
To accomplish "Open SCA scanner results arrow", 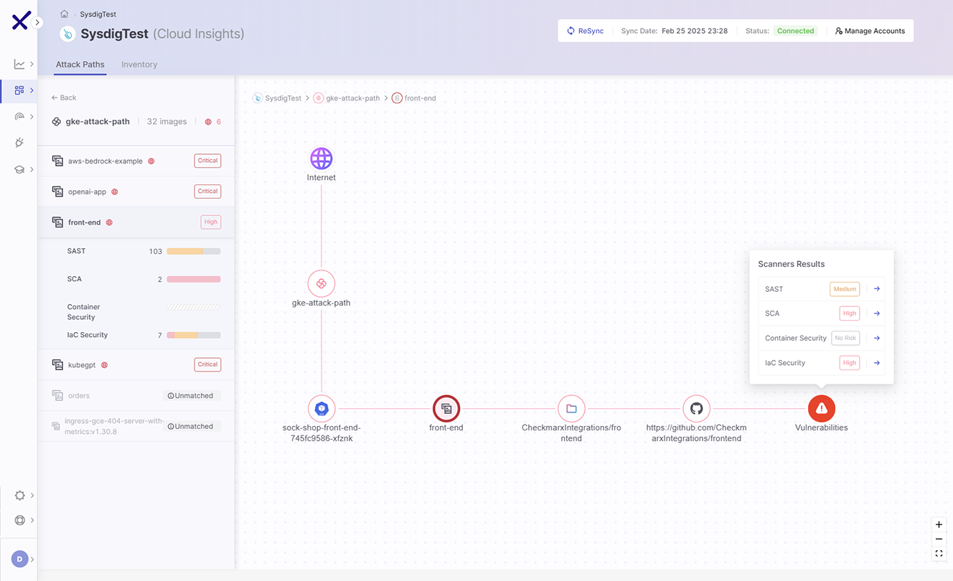I will coord(876,313).
